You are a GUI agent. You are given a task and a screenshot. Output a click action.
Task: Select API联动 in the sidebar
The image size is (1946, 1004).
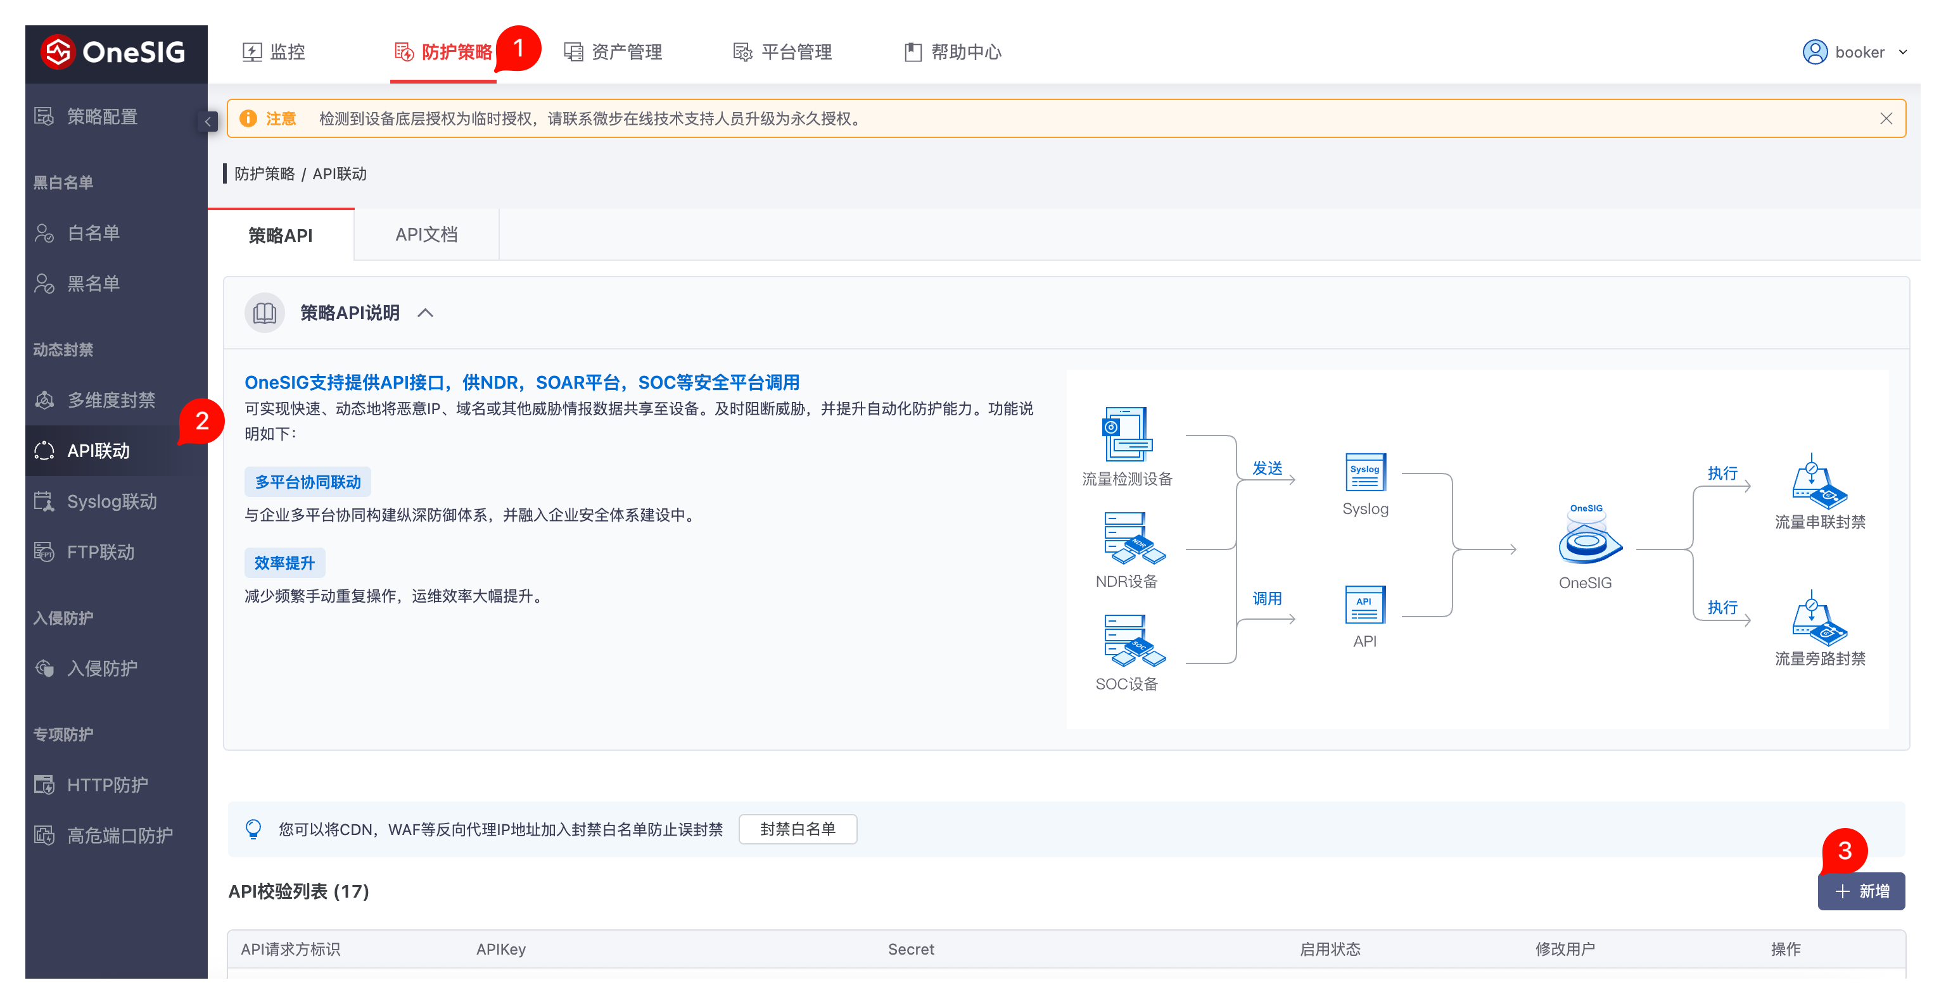coord(115,450)
